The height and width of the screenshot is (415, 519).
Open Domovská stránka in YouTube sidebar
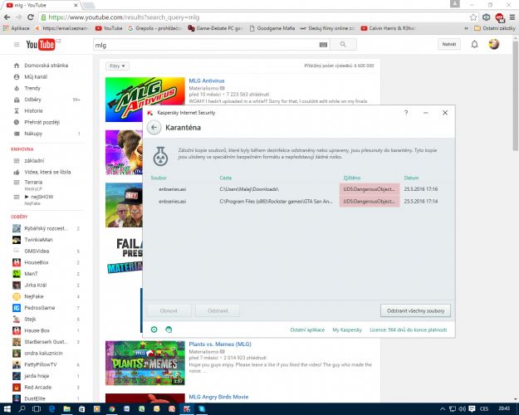(46, 66)
